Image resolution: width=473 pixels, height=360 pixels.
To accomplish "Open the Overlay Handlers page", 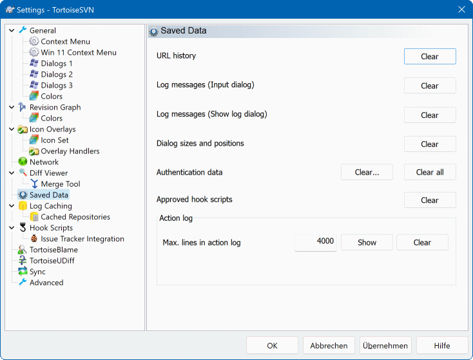I will click(70, 151).
